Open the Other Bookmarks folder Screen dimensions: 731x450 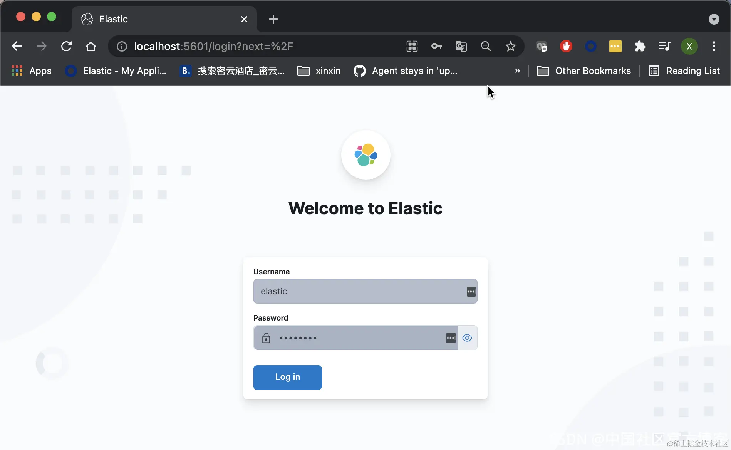click(x=584, y=71)
